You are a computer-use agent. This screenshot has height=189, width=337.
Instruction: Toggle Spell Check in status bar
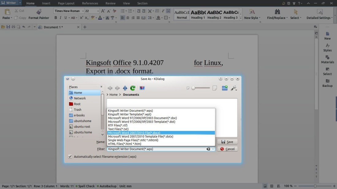86,186
